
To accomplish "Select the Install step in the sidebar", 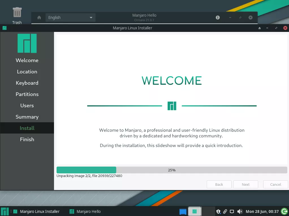I will pos(27,128).
